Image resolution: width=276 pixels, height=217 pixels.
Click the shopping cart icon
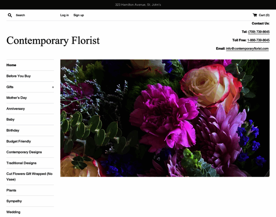(x=255, y=15)
